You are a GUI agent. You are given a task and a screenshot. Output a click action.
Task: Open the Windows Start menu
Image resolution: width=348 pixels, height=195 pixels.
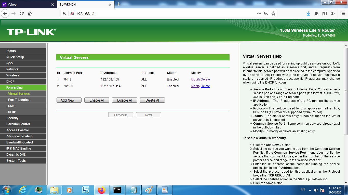coord(6,190)
